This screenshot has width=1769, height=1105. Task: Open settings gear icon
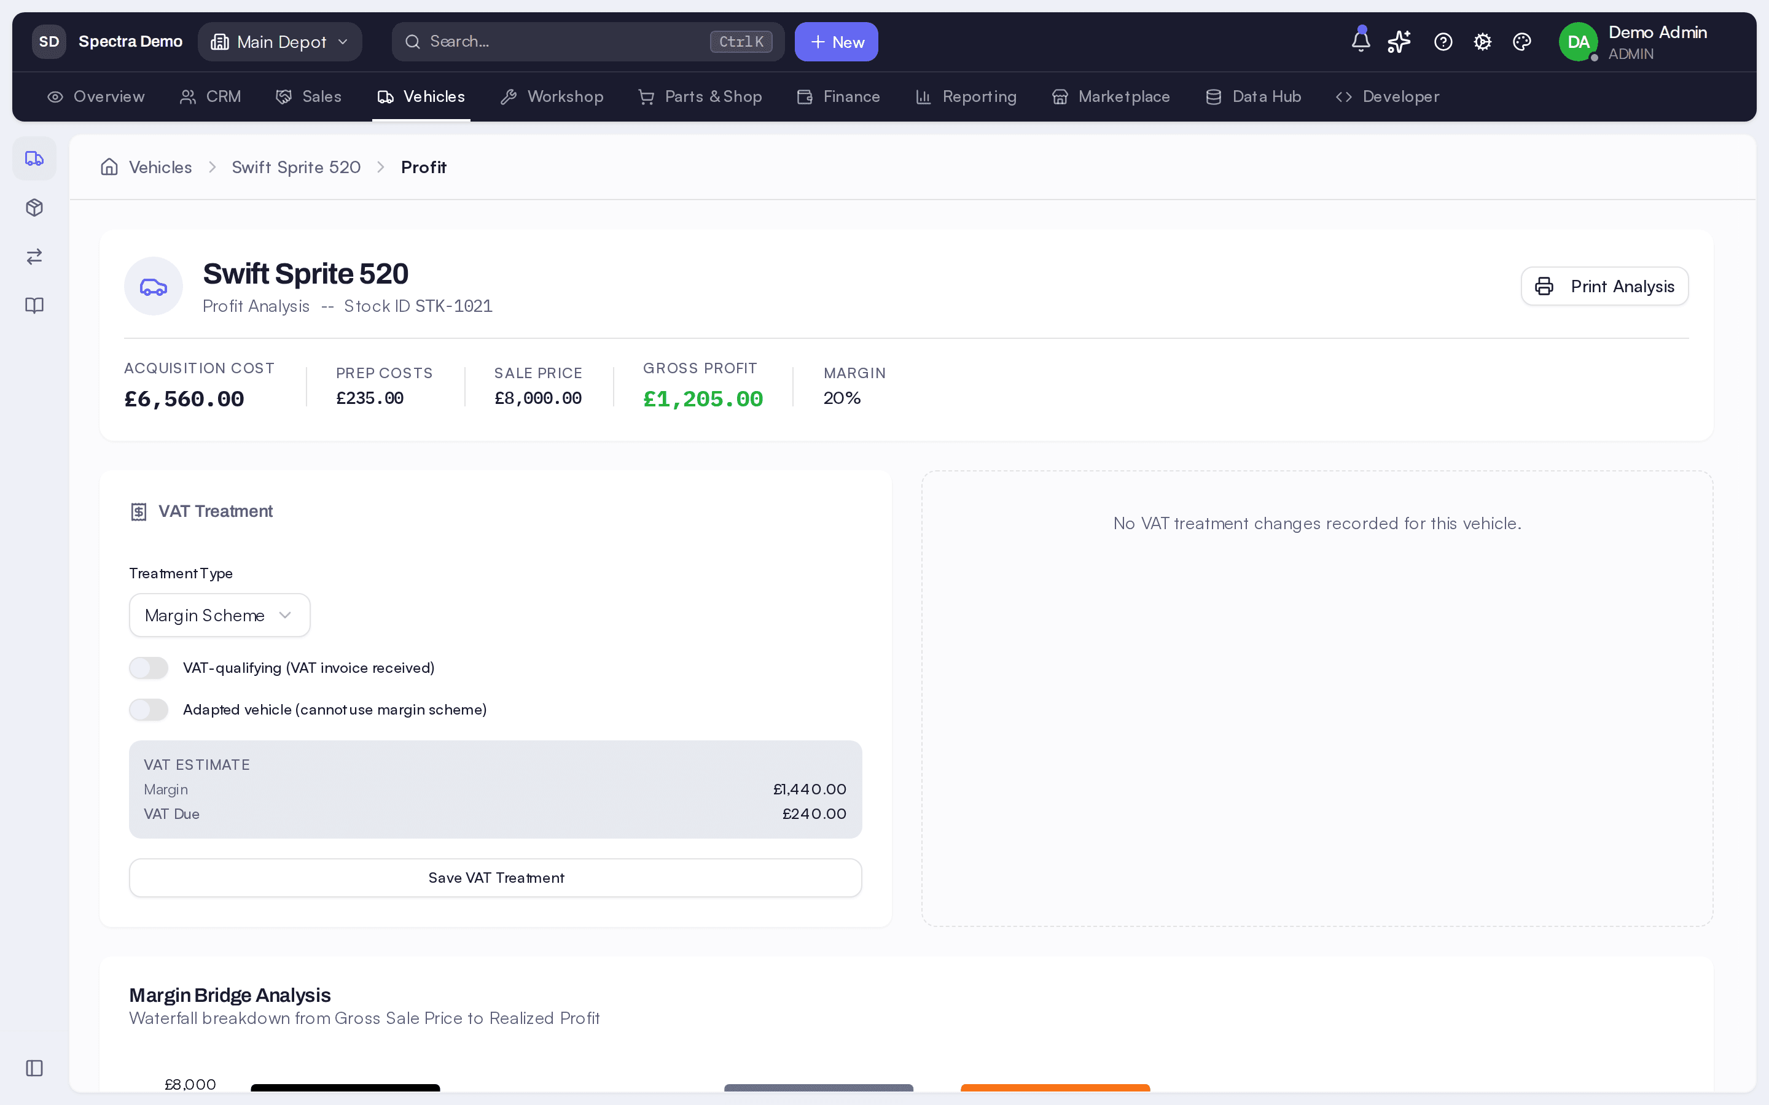[x=1482, y=42]
